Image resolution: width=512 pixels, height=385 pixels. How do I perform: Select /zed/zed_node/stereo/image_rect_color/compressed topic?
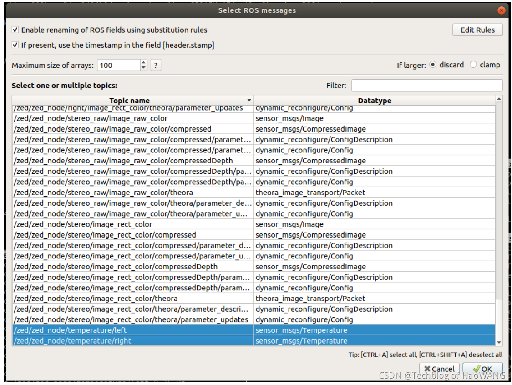[133, 235]
